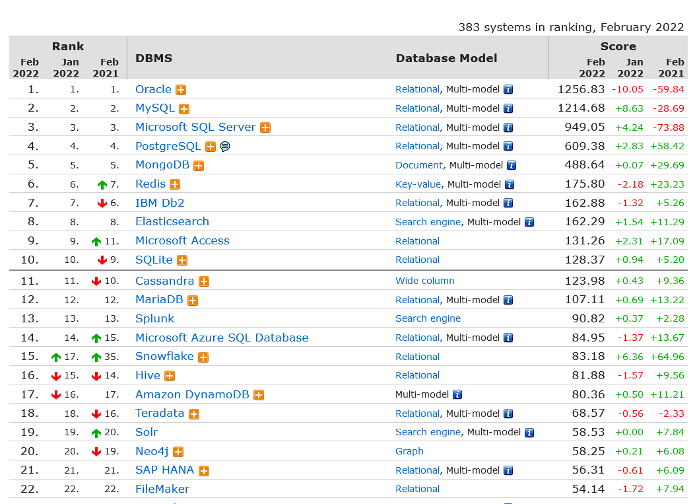Open the Snowflake link
Image resolution: width=697 pixels, height=504 pixels.
click(164, 356)
